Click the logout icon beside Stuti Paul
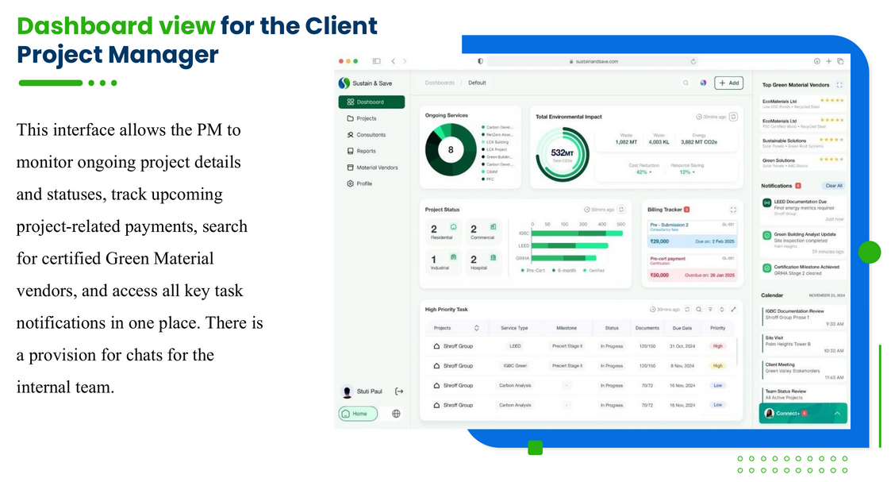891x482 pixels. click(399, 391)
